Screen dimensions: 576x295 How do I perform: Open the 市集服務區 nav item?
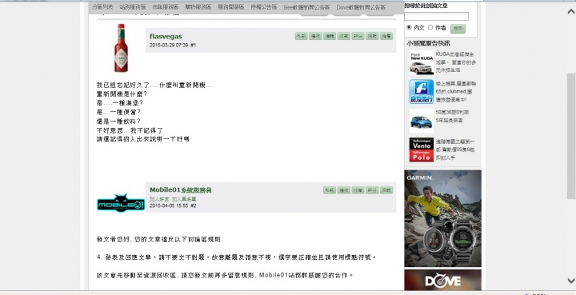coord(166,7)
